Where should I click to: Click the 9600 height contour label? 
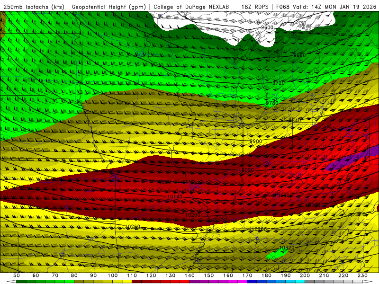pyautogui.click(x=267, y=27)
